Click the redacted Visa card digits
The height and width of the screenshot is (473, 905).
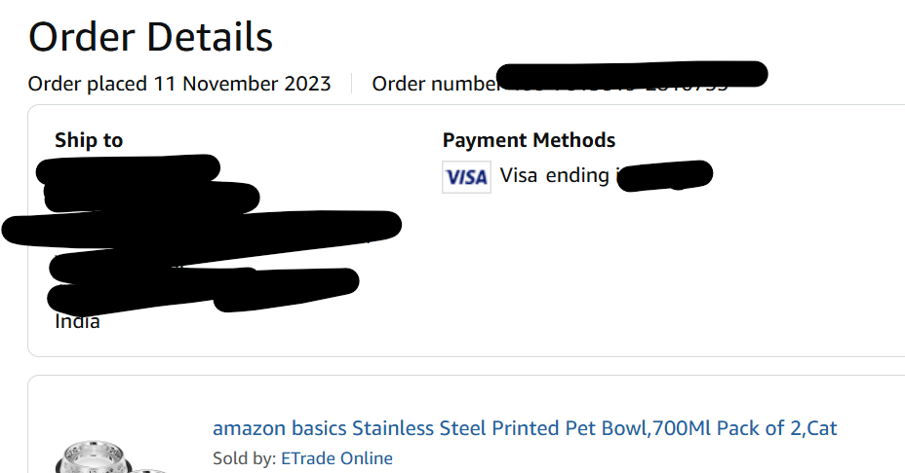pyautogui.click(x=665, y=176)
